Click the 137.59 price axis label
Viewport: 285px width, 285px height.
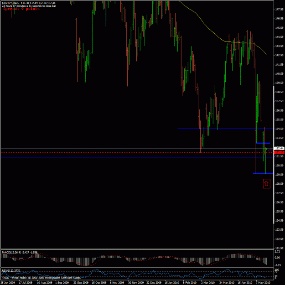280,101
